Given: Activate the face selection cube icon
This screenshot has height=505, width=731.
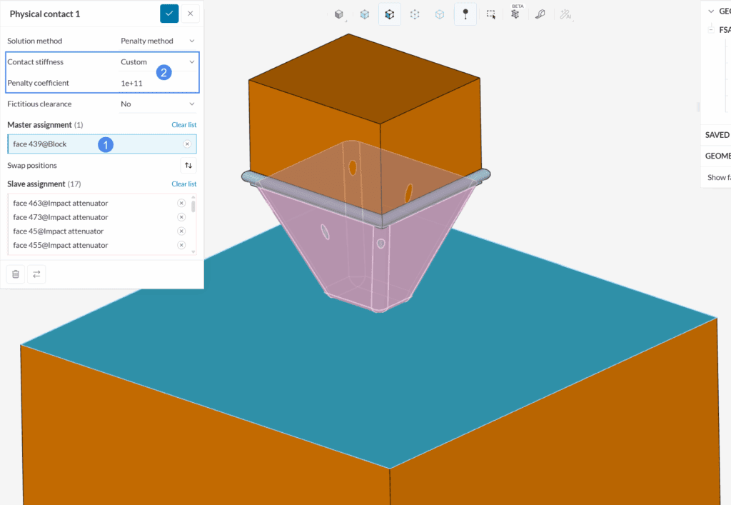Looking at the screenshot, I should (390, 14).
